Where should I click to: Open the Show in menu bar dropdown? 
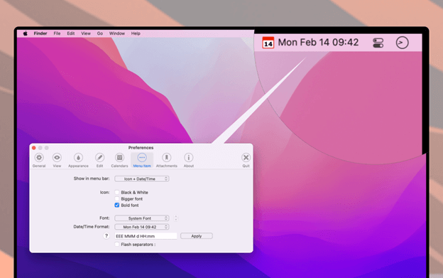pos(142,178)
